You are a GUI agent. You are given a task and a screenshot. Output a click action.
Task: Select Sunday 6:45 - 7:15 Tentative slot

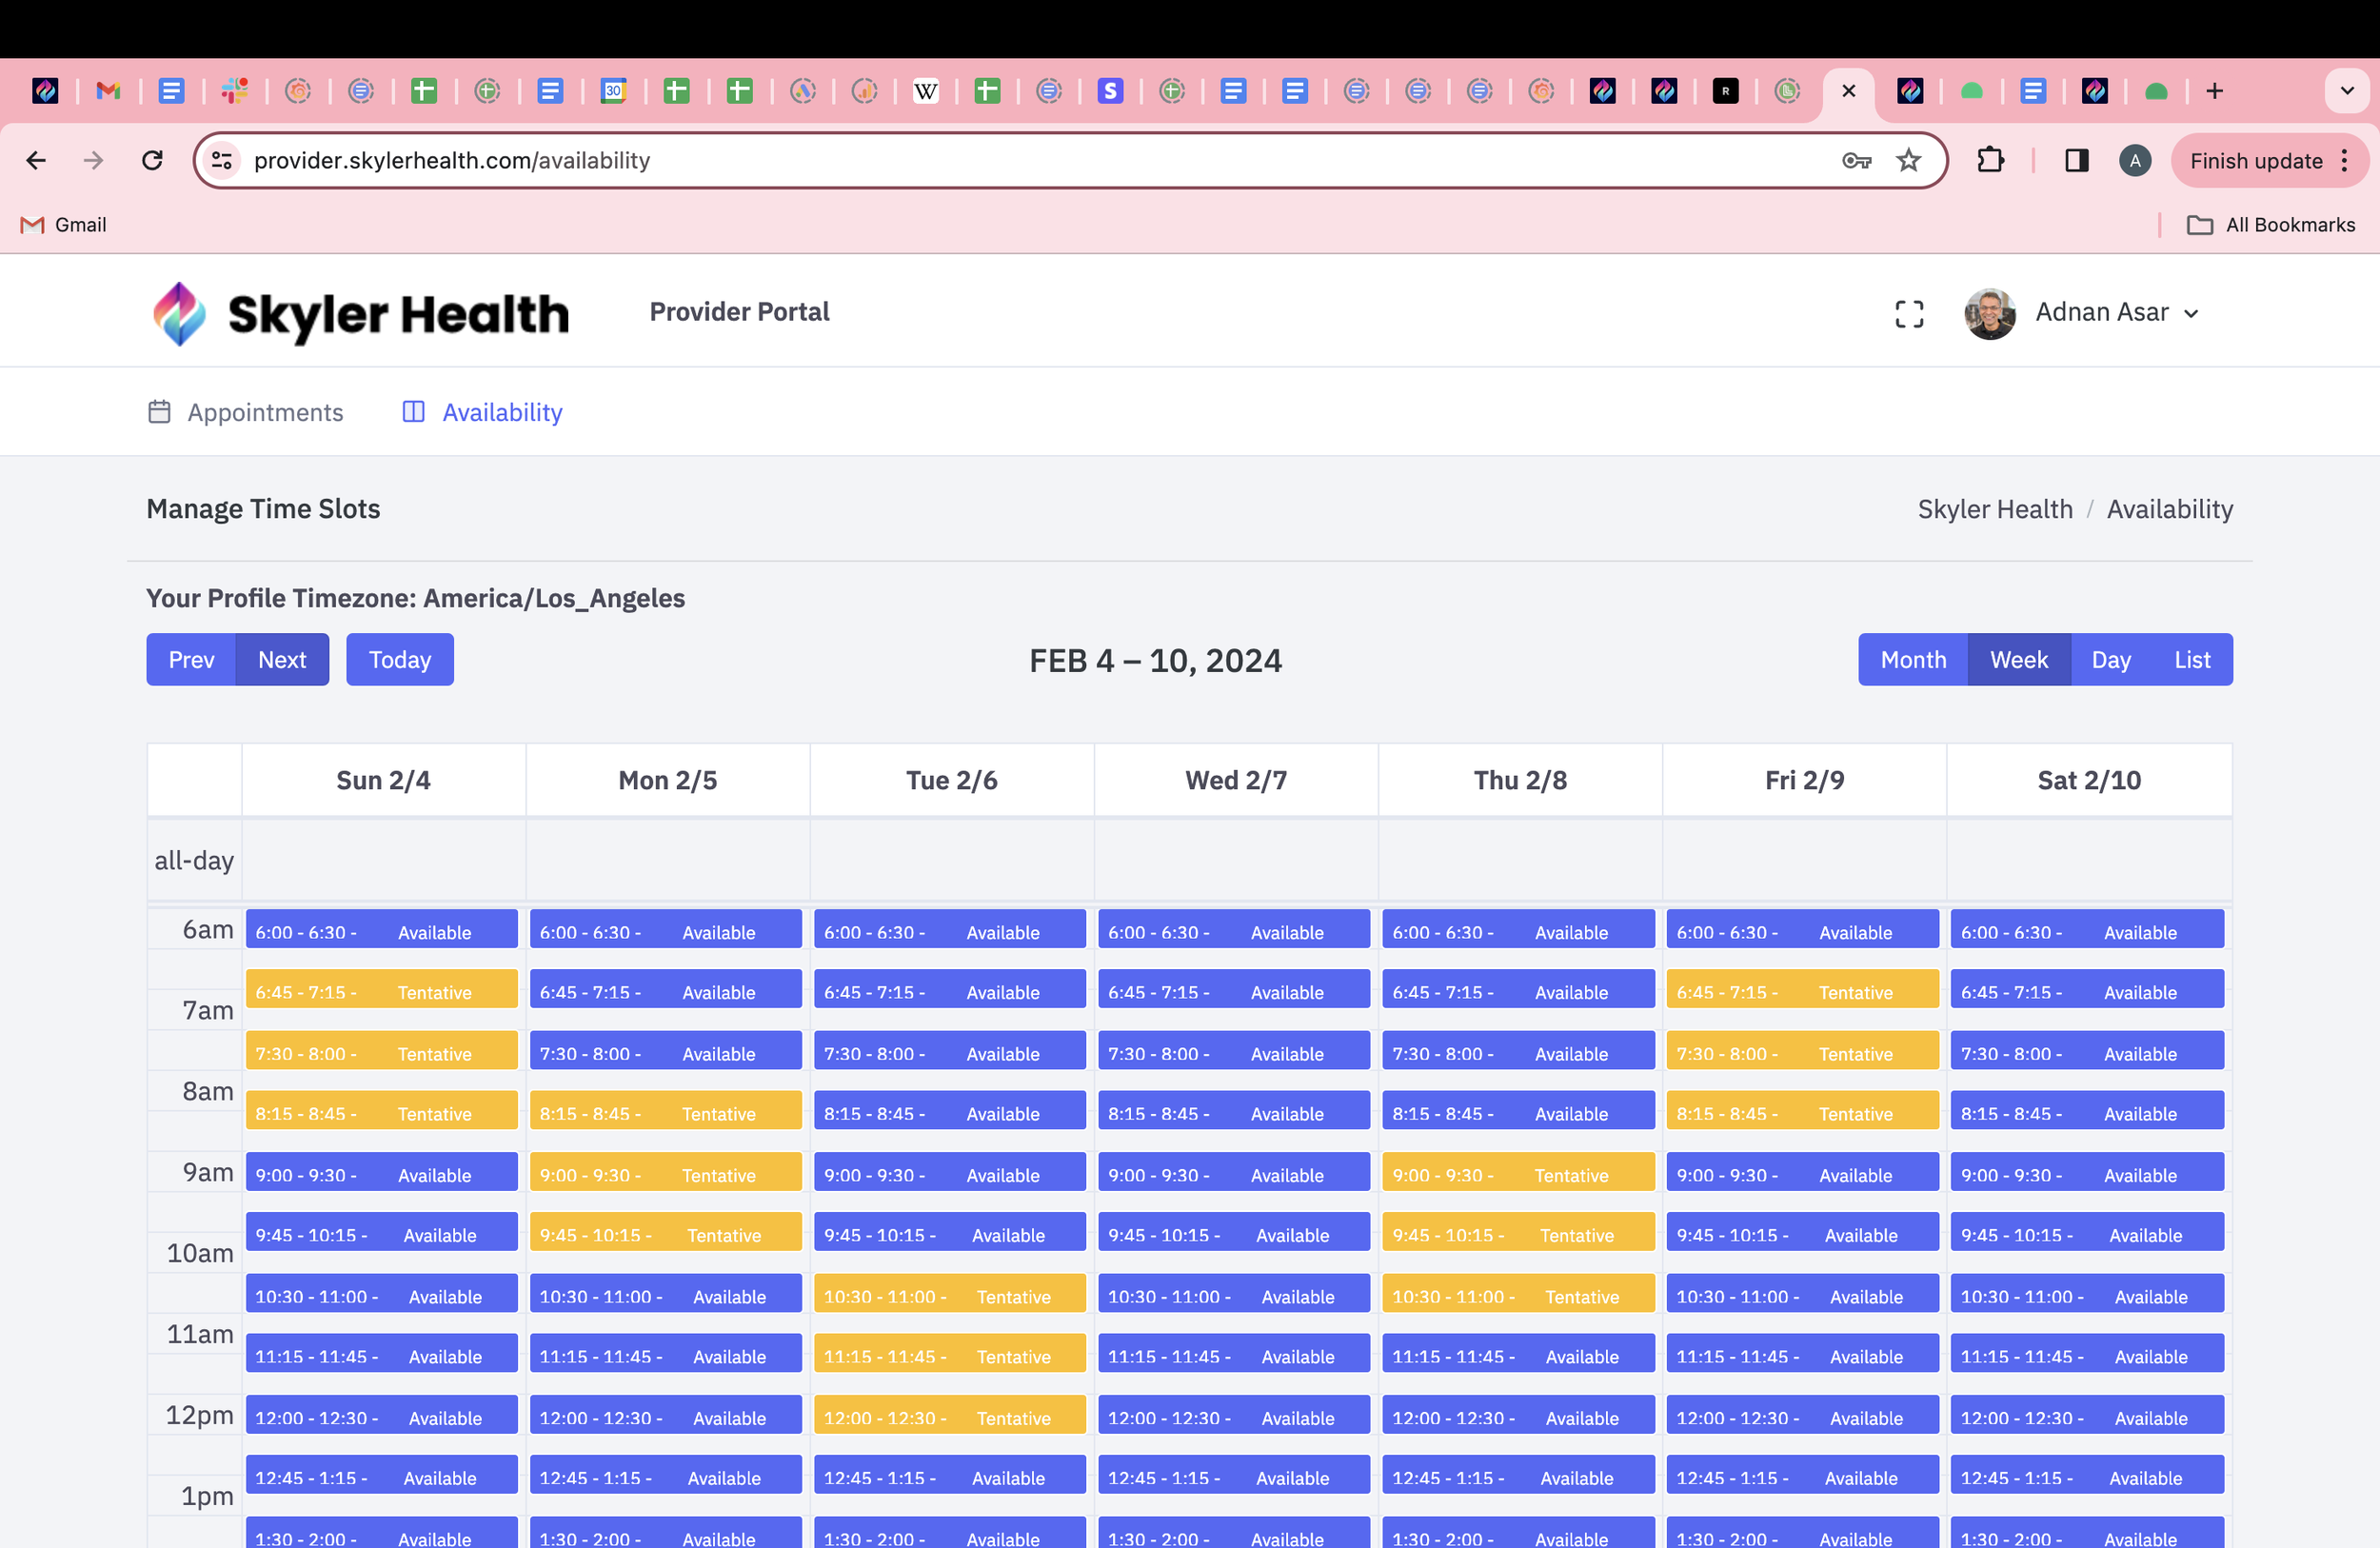[x=381, y=991]
